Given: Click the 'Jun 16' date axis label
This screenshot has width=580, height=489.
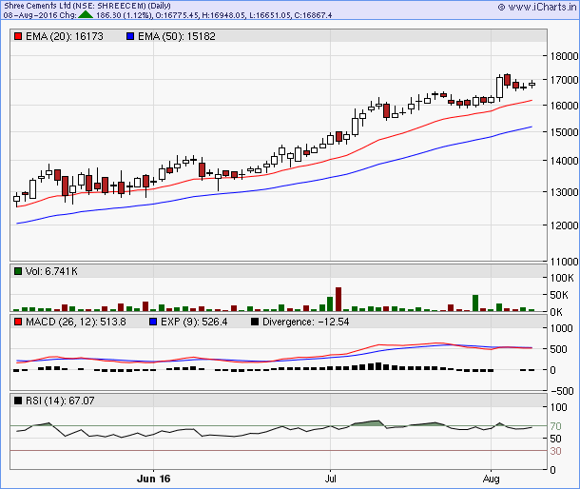Looking at the screenshot, I should [x=153, y=479].
